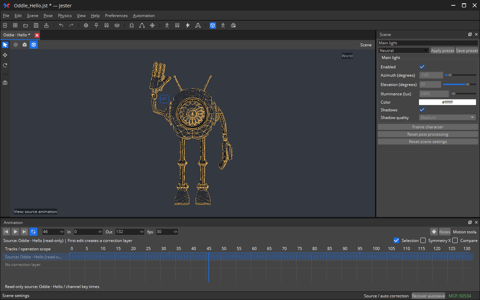Click the ghost icon in toolbar
Viewport: 480px width, 300px height.
click(x=132, y=25)
